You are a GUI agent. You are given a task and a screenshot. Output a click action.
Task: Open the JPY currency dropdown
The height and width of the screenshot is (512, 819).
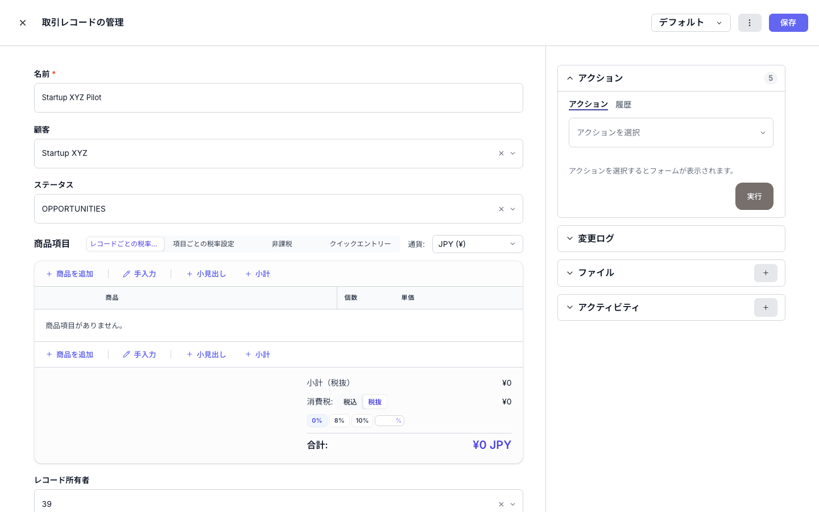coord(478,244)
